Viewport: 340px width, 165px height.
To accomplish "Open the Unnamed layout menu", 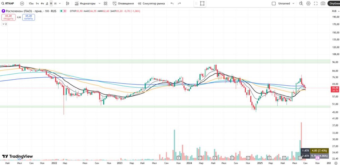I will click(284, 3).
